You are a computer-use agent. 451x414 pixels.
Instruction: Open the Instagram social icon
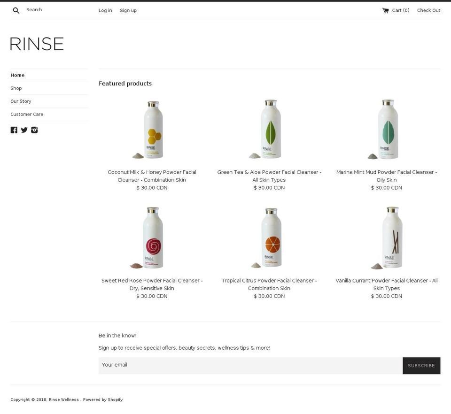pos(34,130)
